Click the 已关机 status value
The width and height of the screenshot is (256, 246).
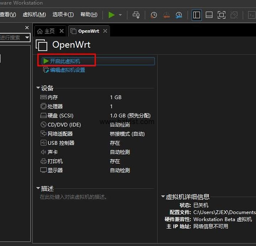point(201,205)
